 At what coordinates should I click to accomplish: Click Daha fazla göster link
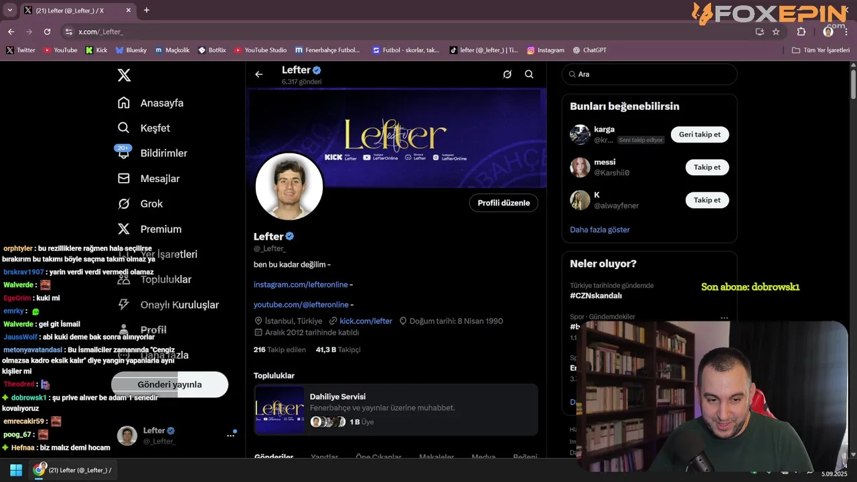click(600, 230)
